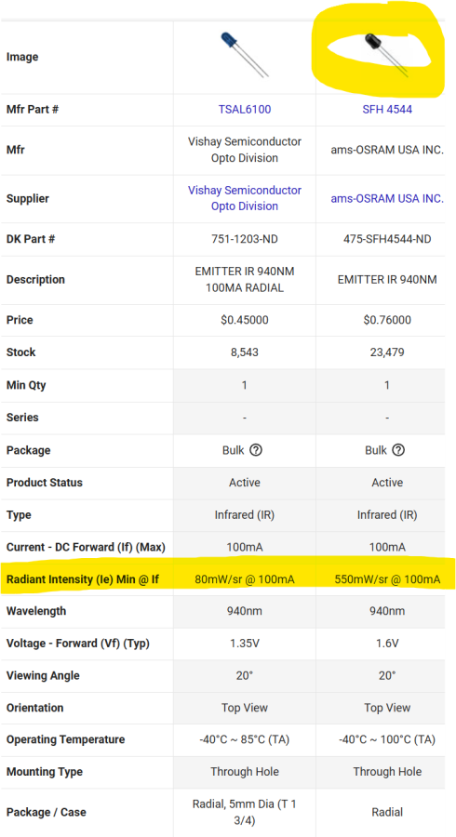
Task: Click the Mounting Type row label
Action: click(45, 771)
